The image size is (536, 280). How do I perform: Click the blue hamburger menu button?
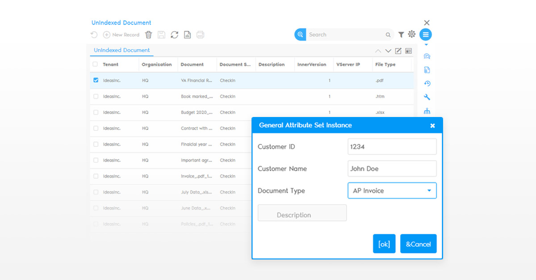(x=426, y=34)
